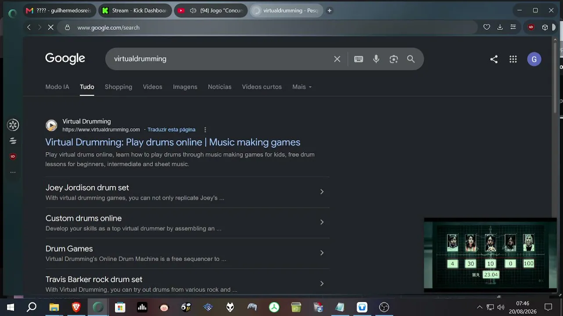Viewport: 563px width, 316px height.
Task: Select the Imagens search tab
Action: click(185, 87)
